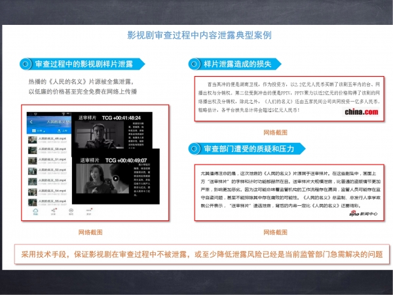Viewport: 393px width, 295px height.
Task: Open file 人民的名义_55.mp4
Action: click(49, 203)
